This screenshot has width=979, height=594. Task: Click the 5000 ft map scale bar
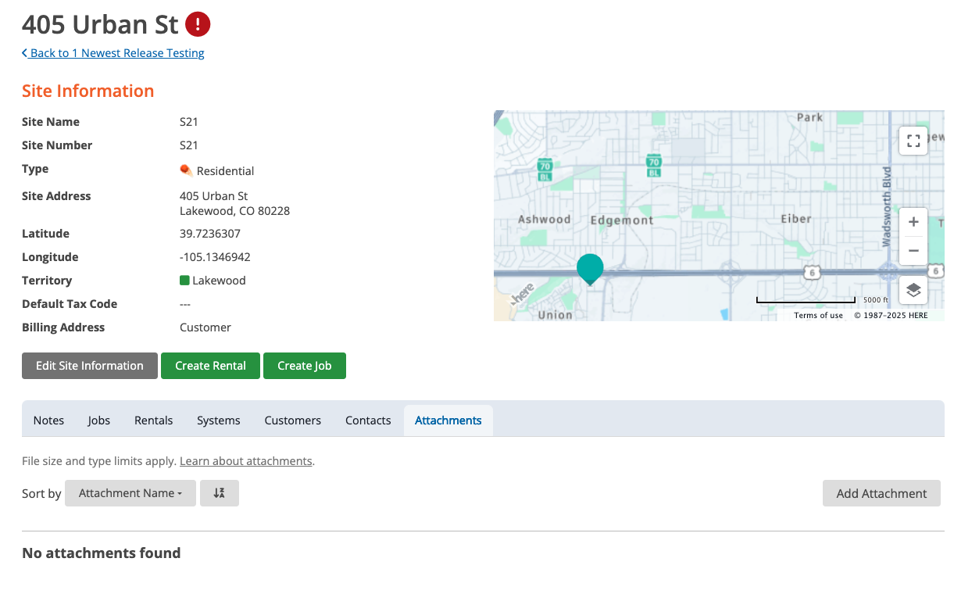tap(806, 300)
